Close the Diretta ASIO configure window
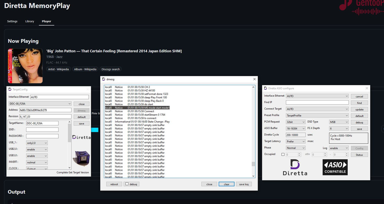This screenshot has height=204, width=384. click(x=367, y=88)
